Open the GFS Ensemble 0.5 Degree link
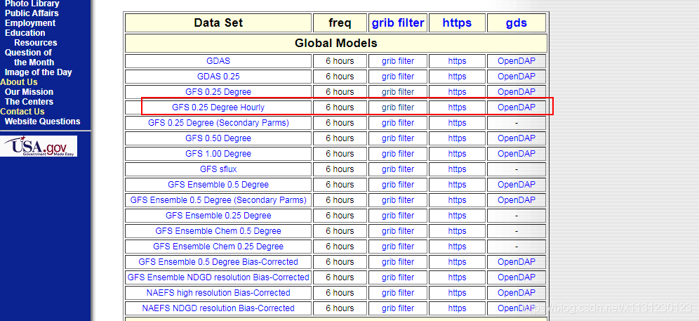This screenshot has height=321, width=699. coord(218,185)
